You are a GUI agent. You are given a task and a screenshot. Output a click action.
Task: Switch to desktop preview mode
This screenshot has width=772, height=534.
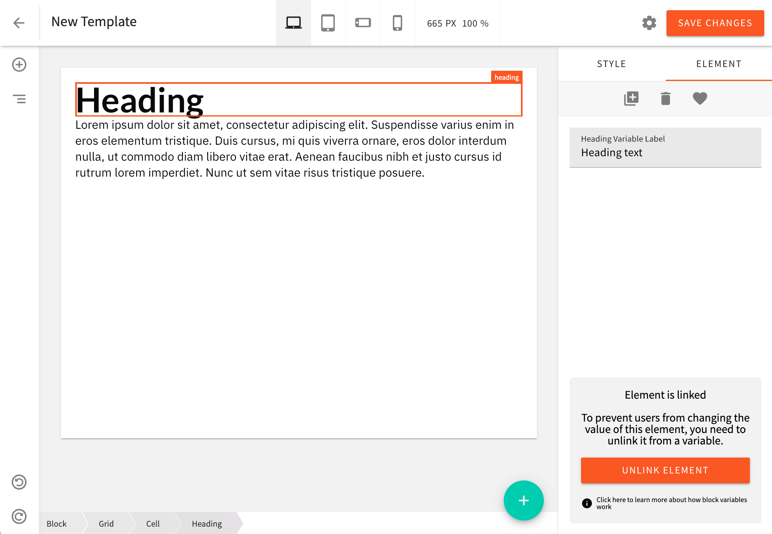(x=293, y=23)
